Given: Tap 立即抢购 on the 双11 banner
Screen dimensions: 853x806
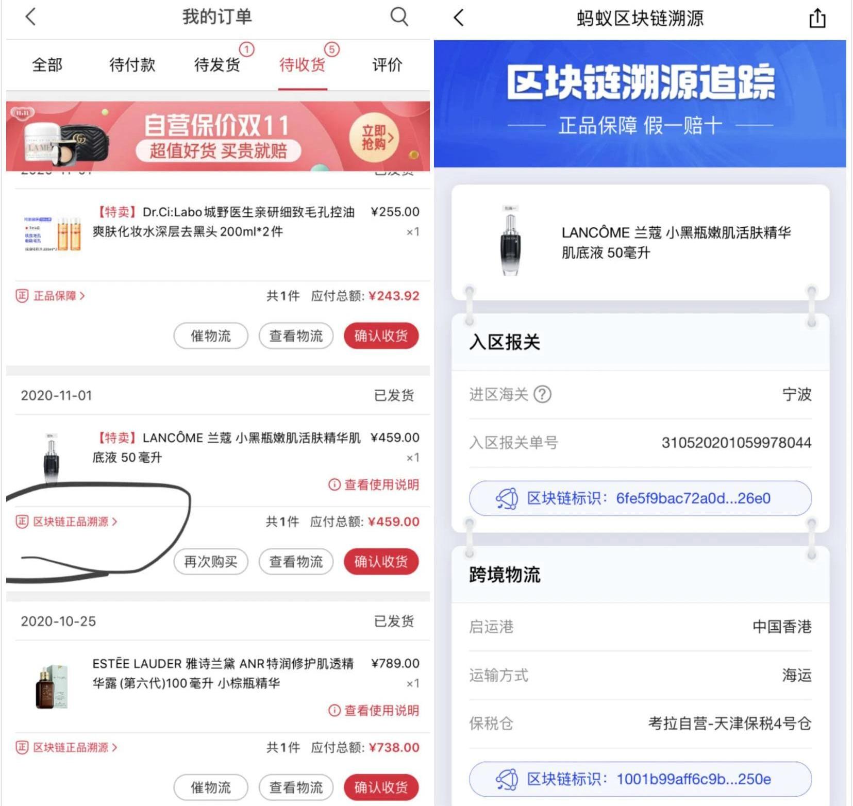Looking at the screenshot, I should [x=375, y=138].
